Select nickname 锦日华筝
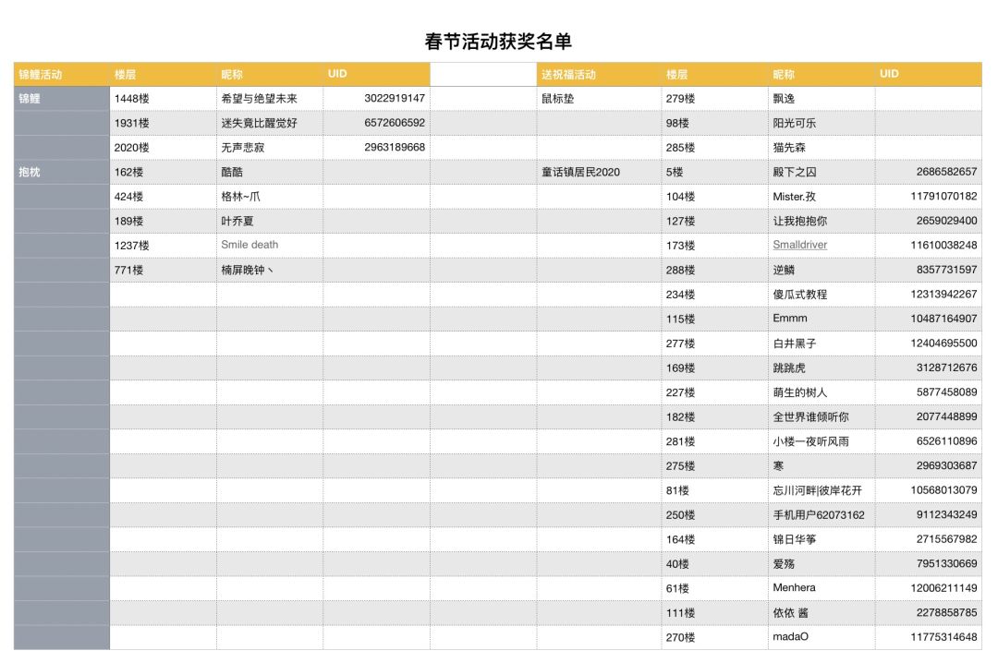 (795, 539)
